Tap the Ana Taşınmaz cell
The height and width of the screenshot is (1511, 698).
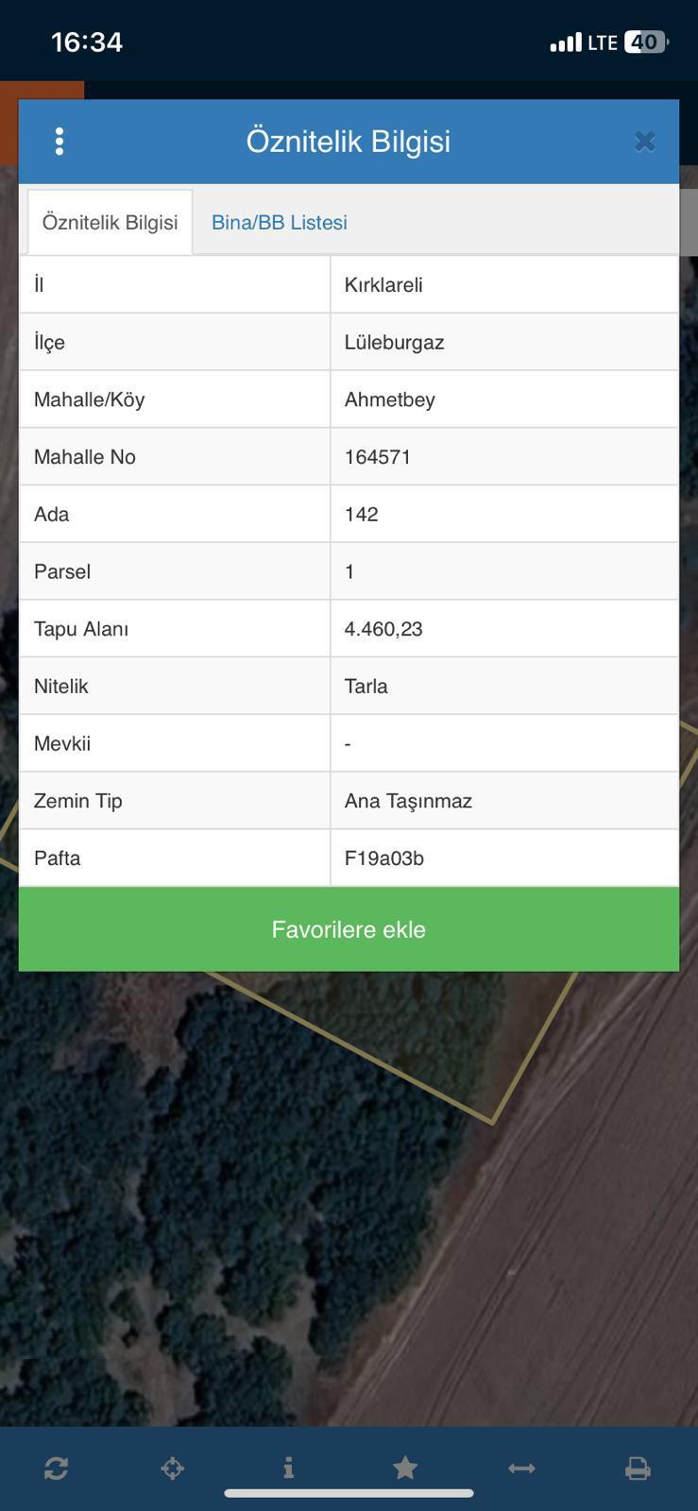[408, 801]
